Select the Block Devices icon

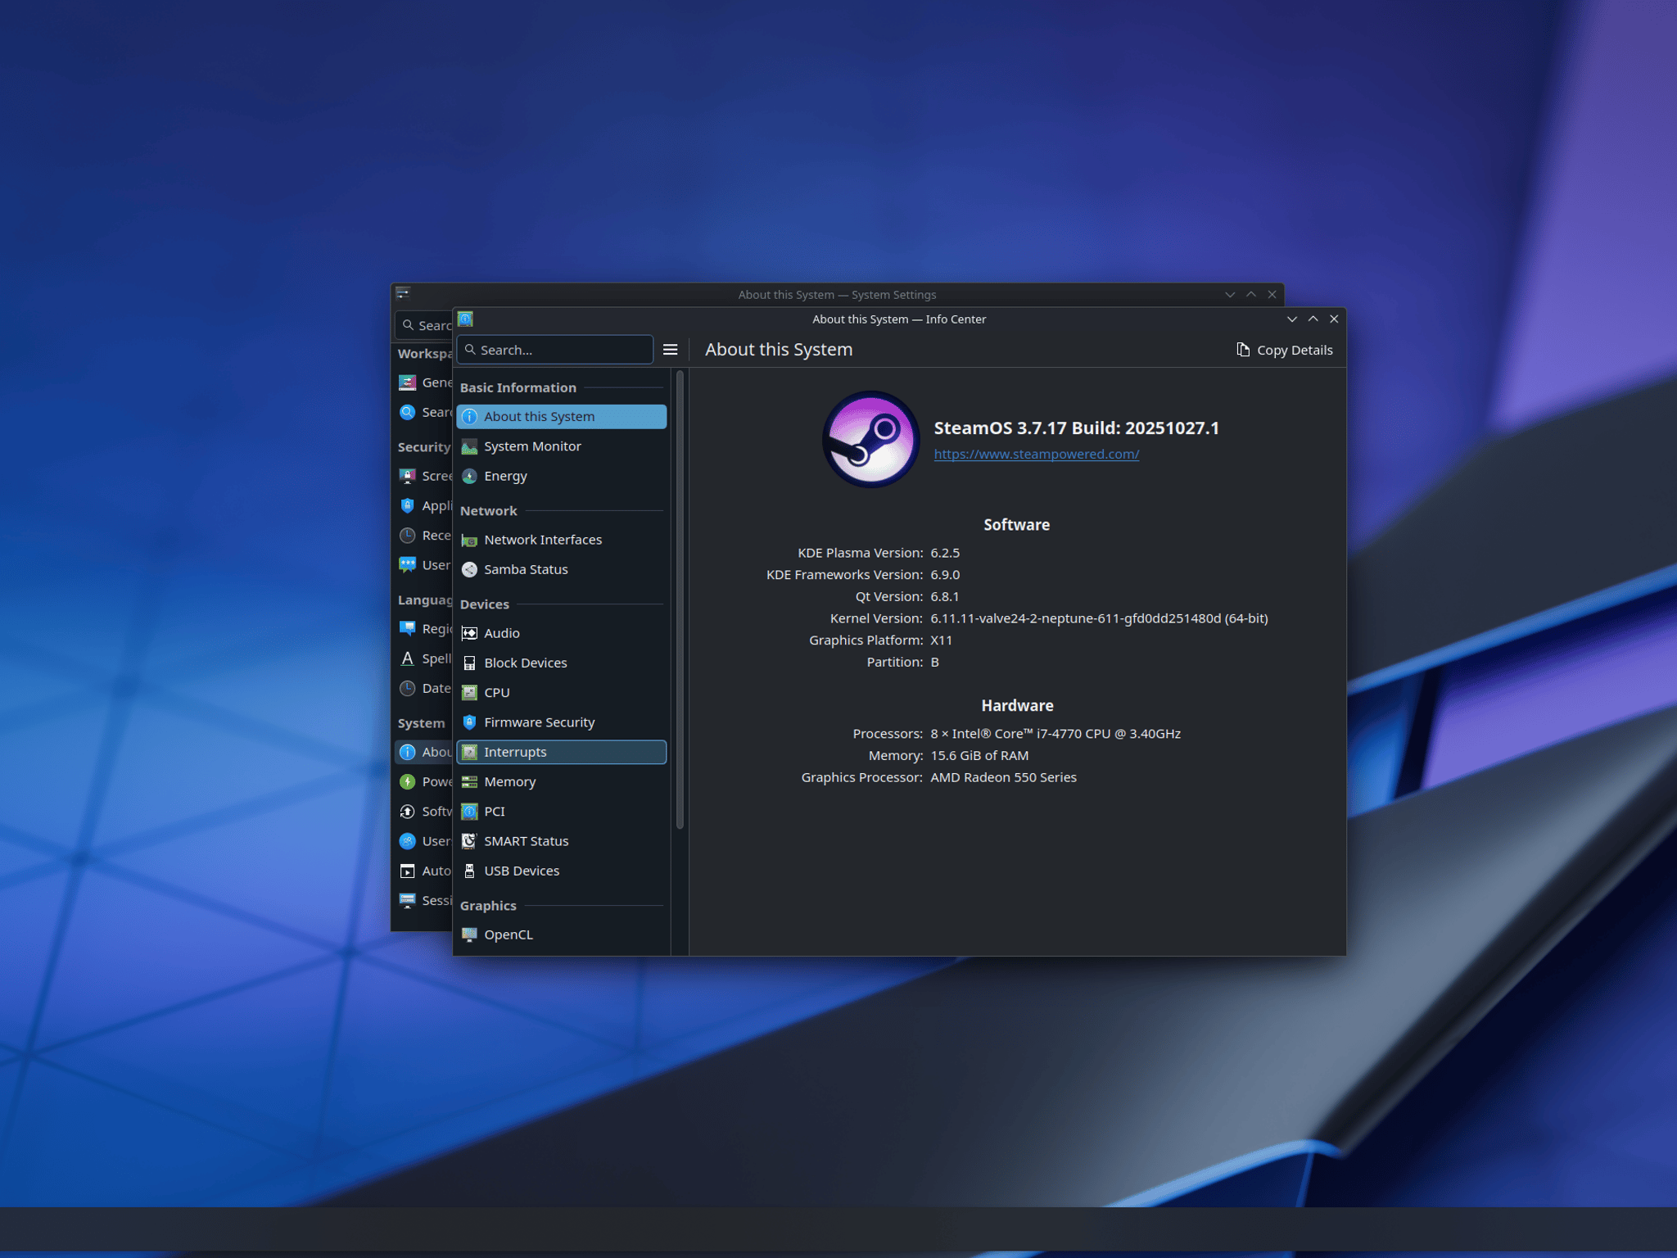tap(469, 663)
